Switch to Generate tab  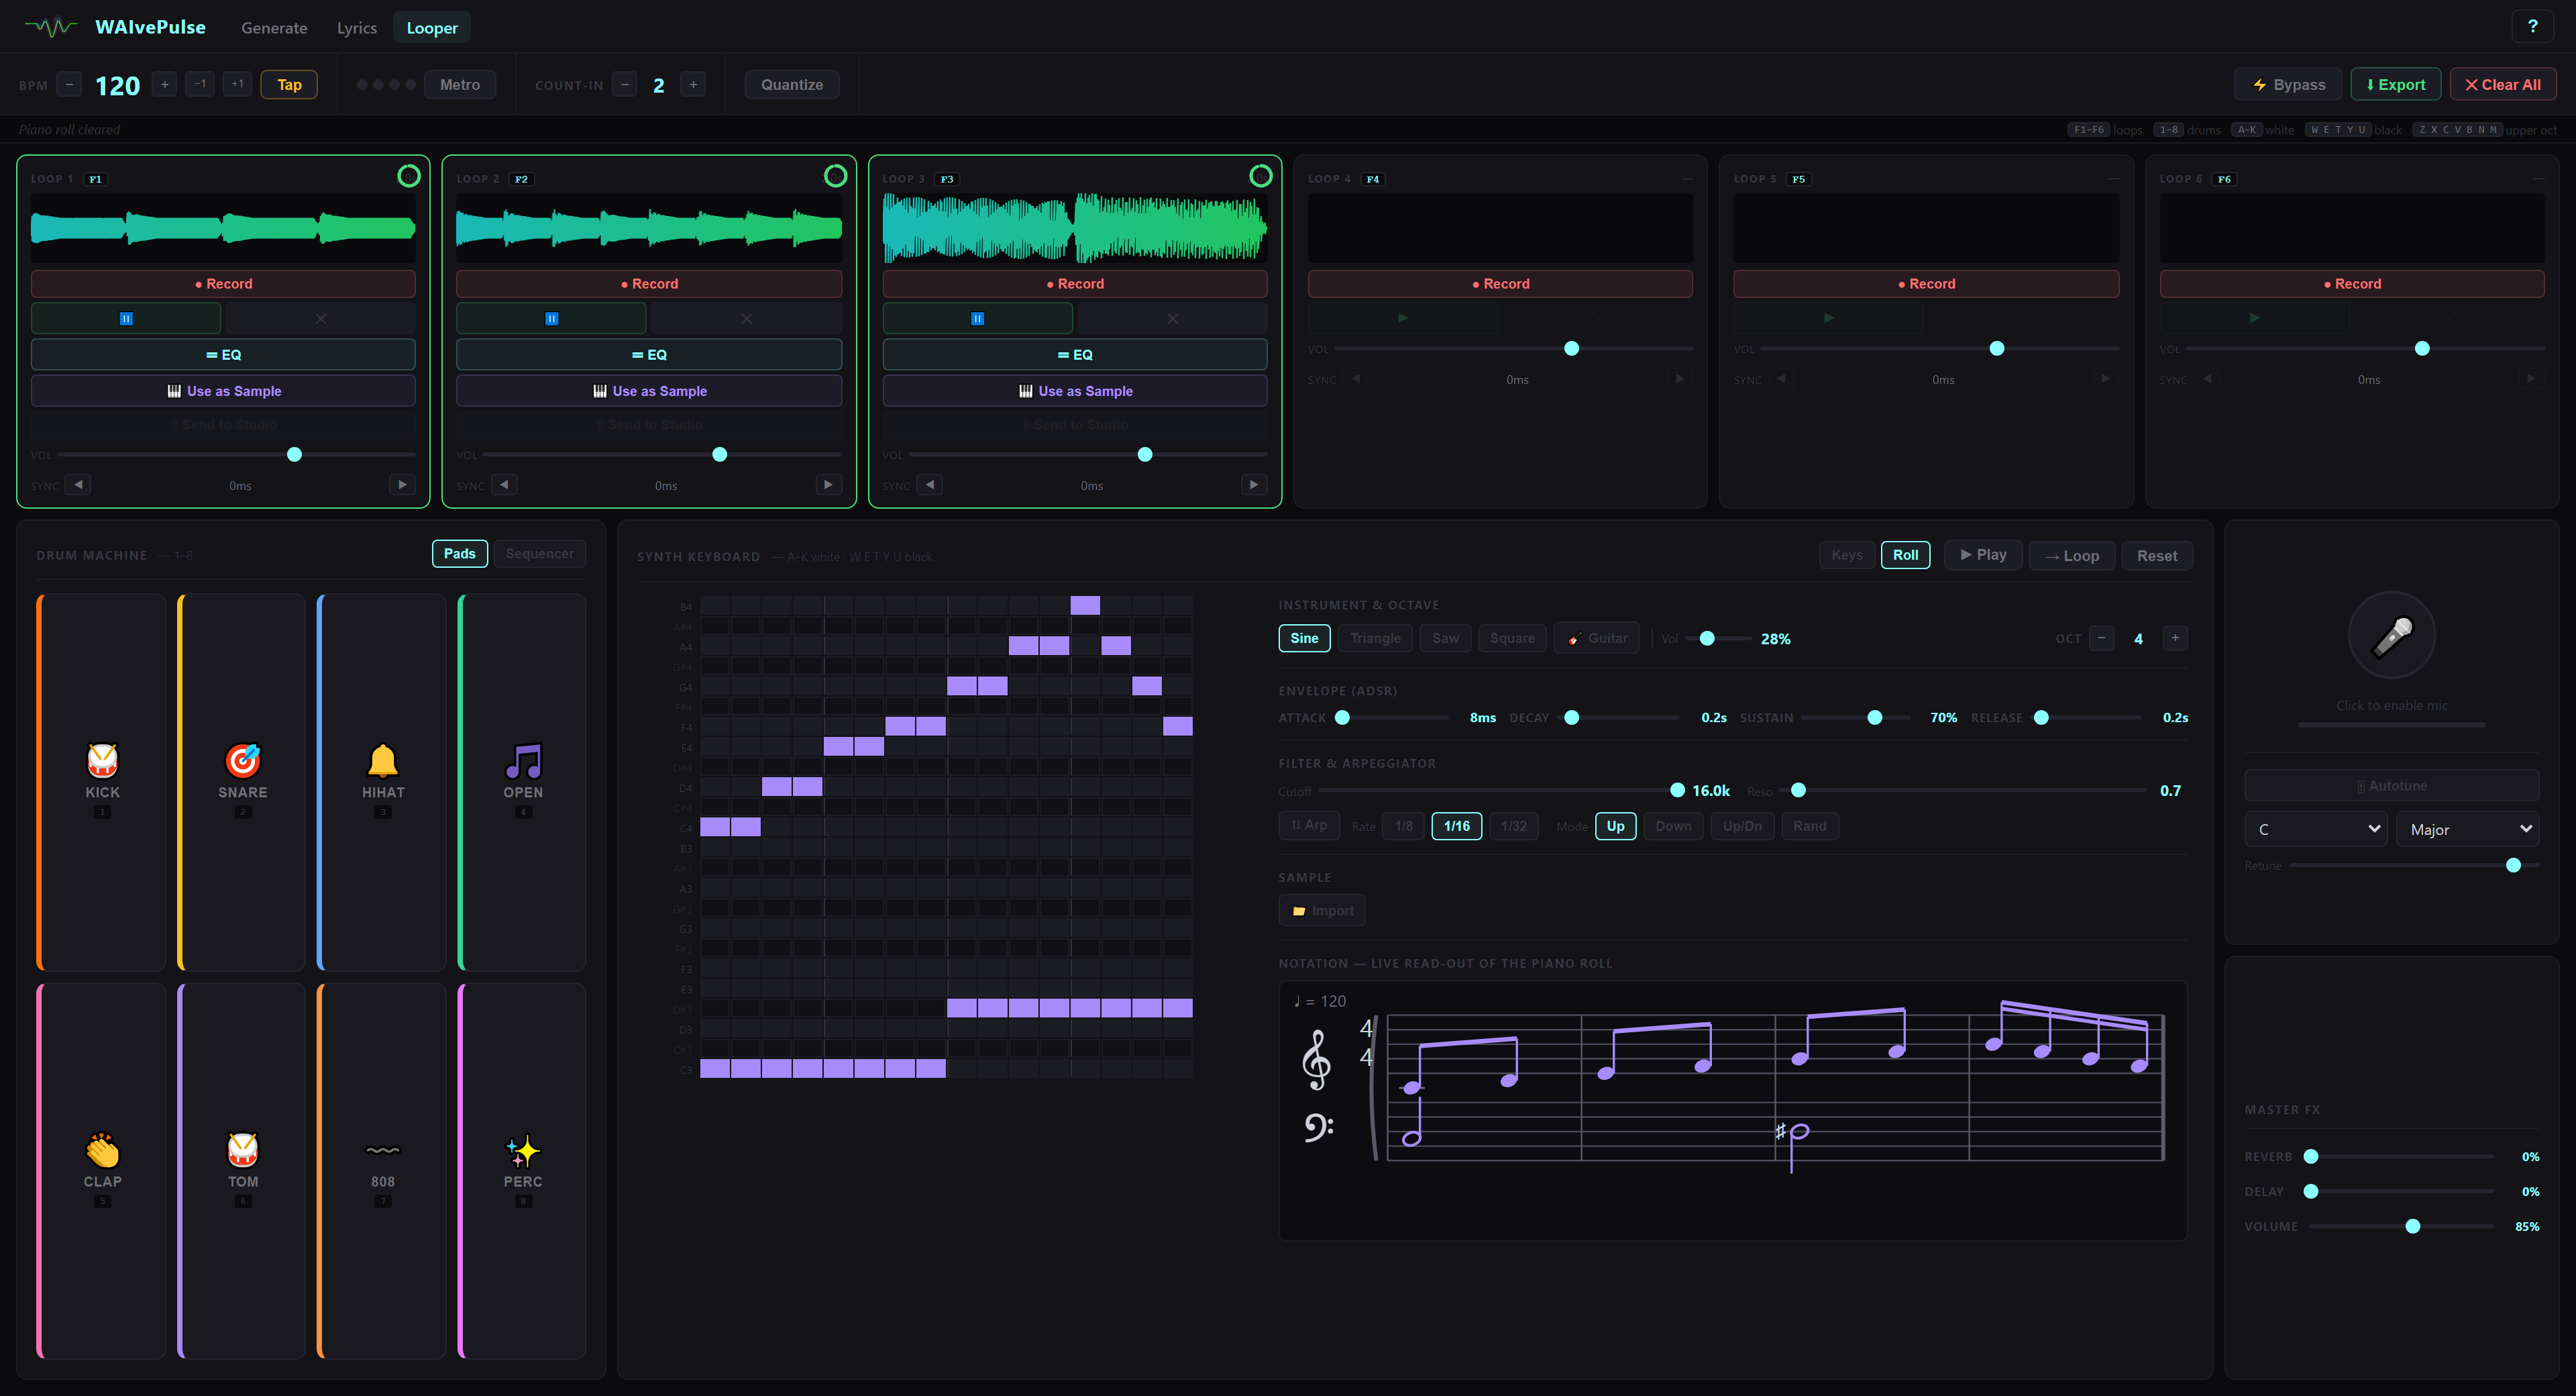click(274, 28)
